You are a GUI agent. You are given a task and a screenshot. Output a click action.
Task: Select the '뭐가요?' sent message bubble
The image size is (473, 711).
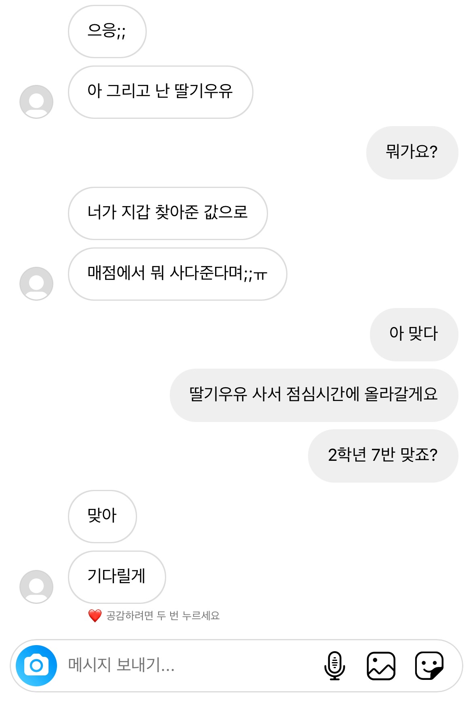(412, 152)
